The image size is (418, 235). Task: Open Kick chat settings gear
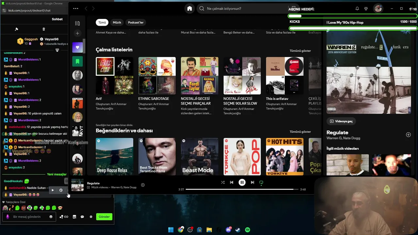91,217
